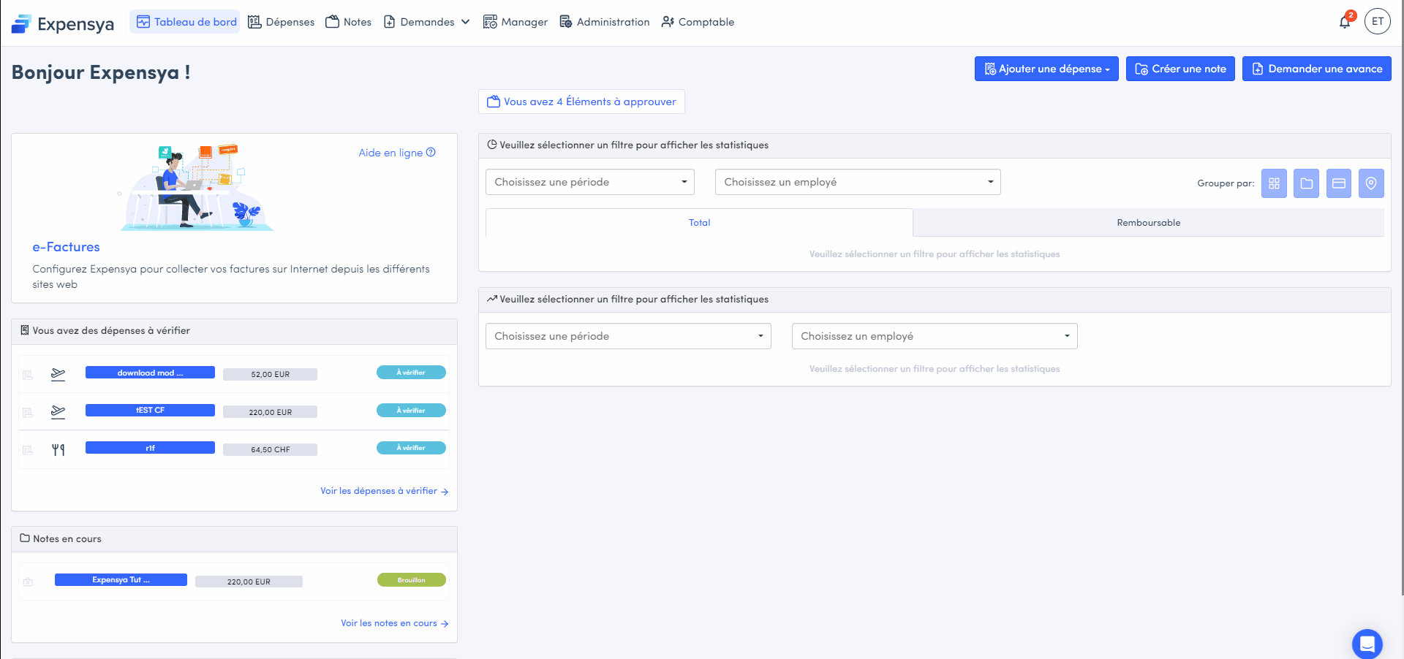Click Vous avez des dépenses à vérifier header
Screen dimensions: 1404x659
pyautogui.click(x=234, y=331)
